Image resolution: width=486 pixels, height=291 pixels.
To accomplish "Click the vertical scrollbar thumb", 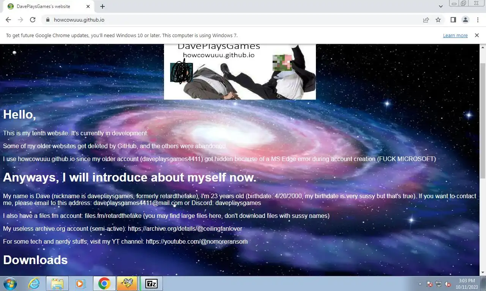I will [x=483, y=120].
